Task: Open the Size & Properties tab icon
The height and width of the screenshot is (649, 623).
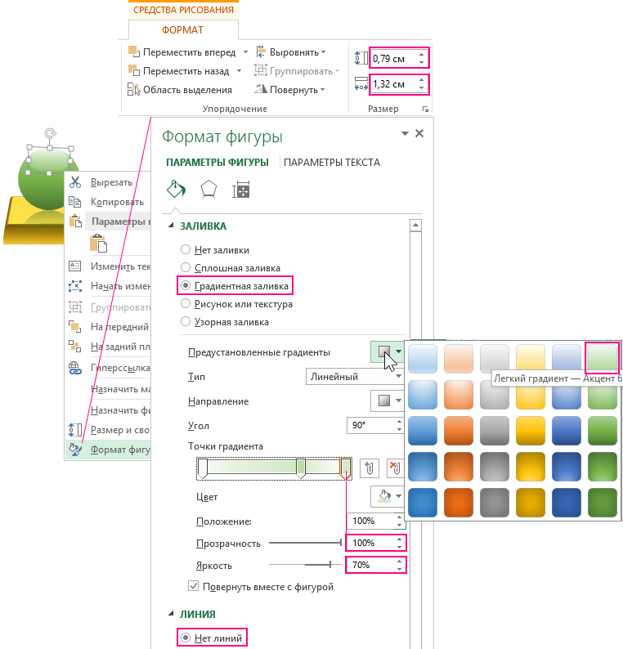Action: click(x=240, y=190)
